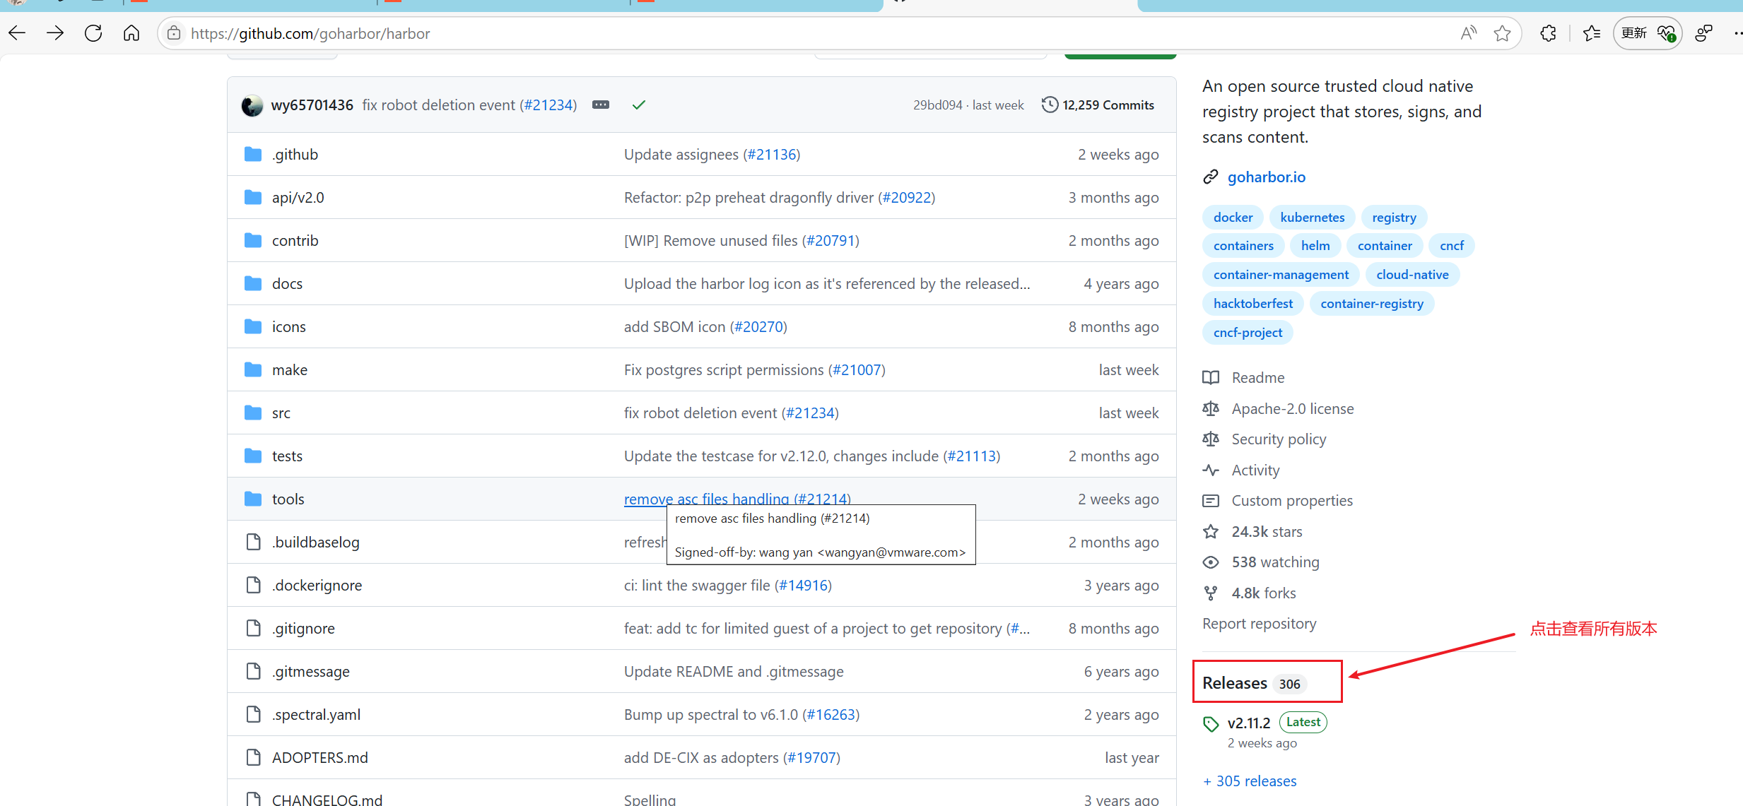
Task: Open the favorites list icon
Action: 1592,33
